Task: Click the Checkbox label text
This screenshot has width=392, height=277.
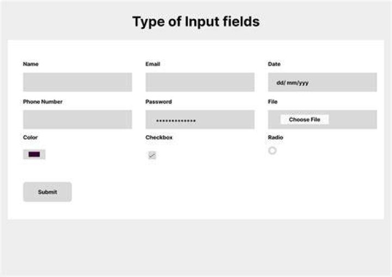Action: 159,137
